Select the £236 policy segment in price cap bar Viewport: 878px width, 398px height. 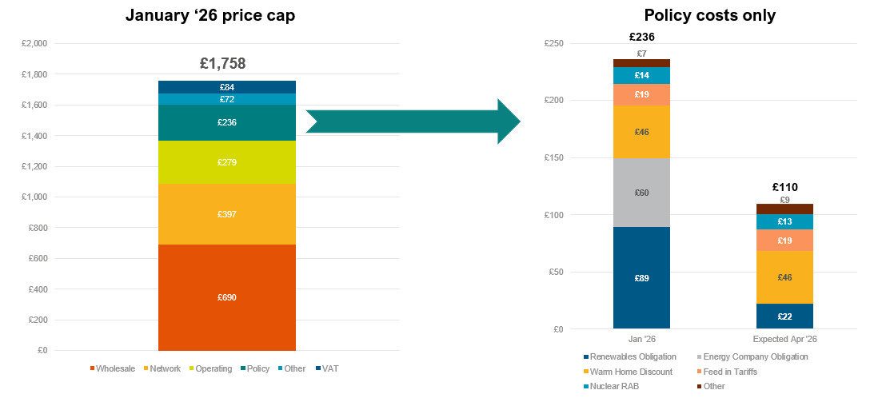pyautogui.click(x=227, y=122)
